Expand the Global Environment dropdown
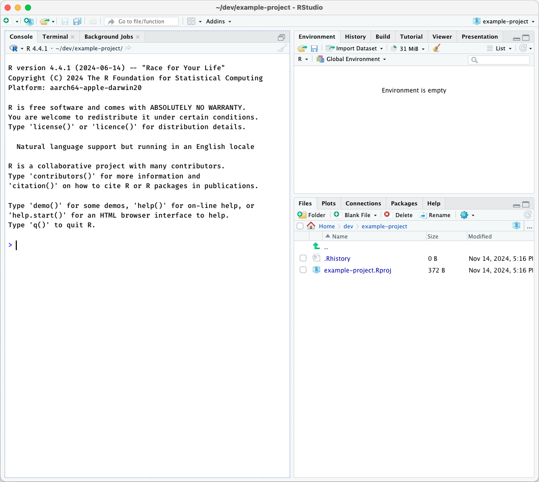The image size is (539, 482). click(351, 59)
